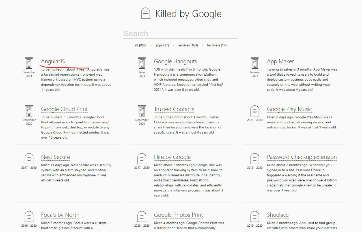The height and width of the screenshot is (232, 362).
Task: Open the Google Hangouts title link
Action: [175, 61]
